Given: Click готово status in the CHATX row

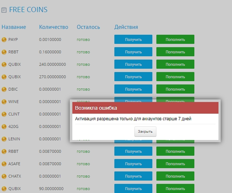Looking at the screenshot, I should [83, 177].
